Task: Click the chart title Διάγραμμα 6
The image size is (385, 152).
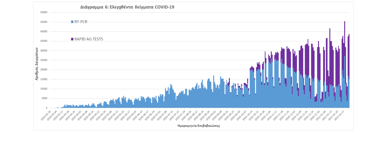Action: (x=127, y=7)
